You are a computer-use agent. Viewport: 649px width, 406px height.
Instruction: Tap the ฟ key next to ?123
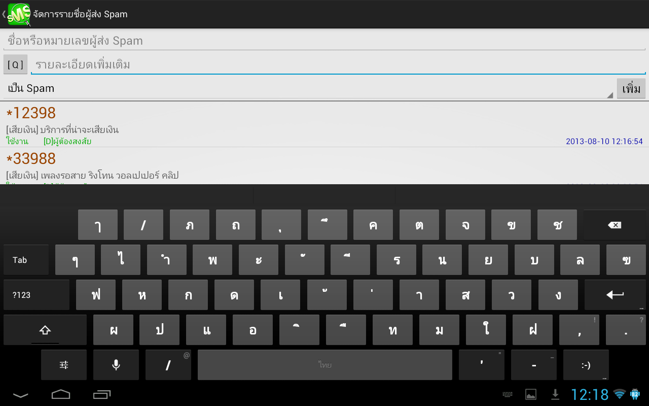tap(96, 295)
